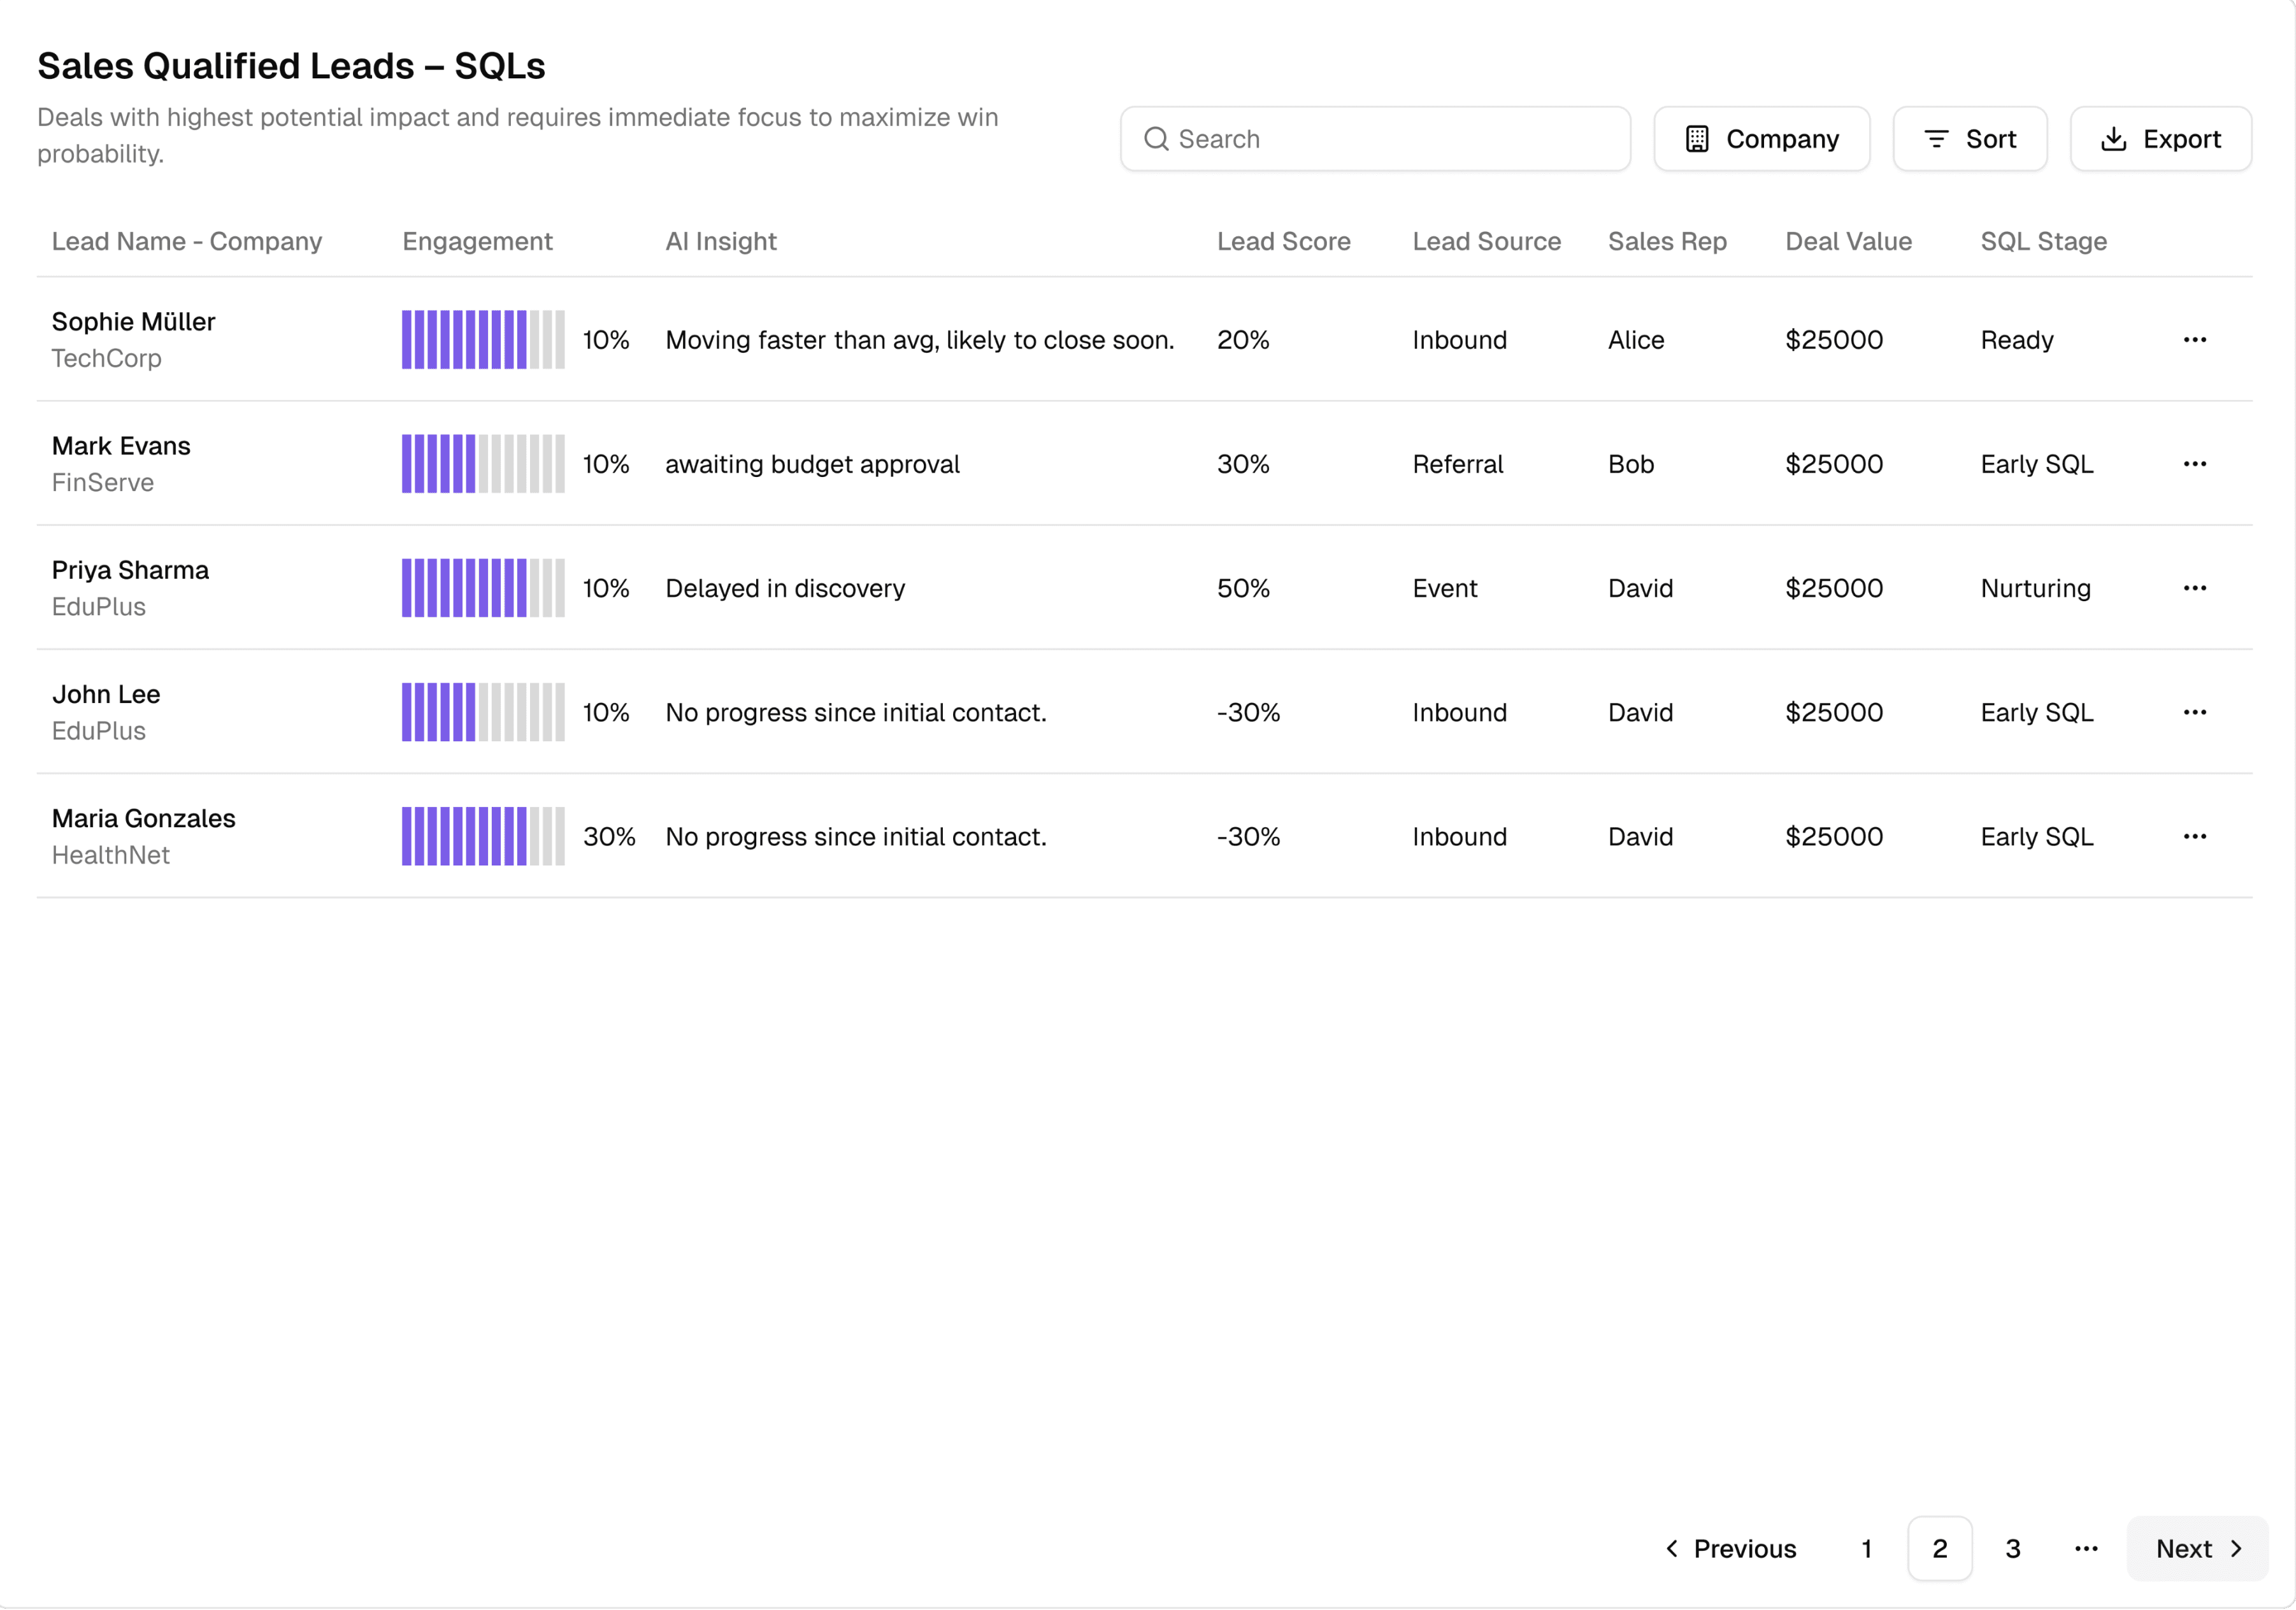Open more options for Priya Sharma
Viewport: 2296px width, 1610px height.
[2194, 588]
